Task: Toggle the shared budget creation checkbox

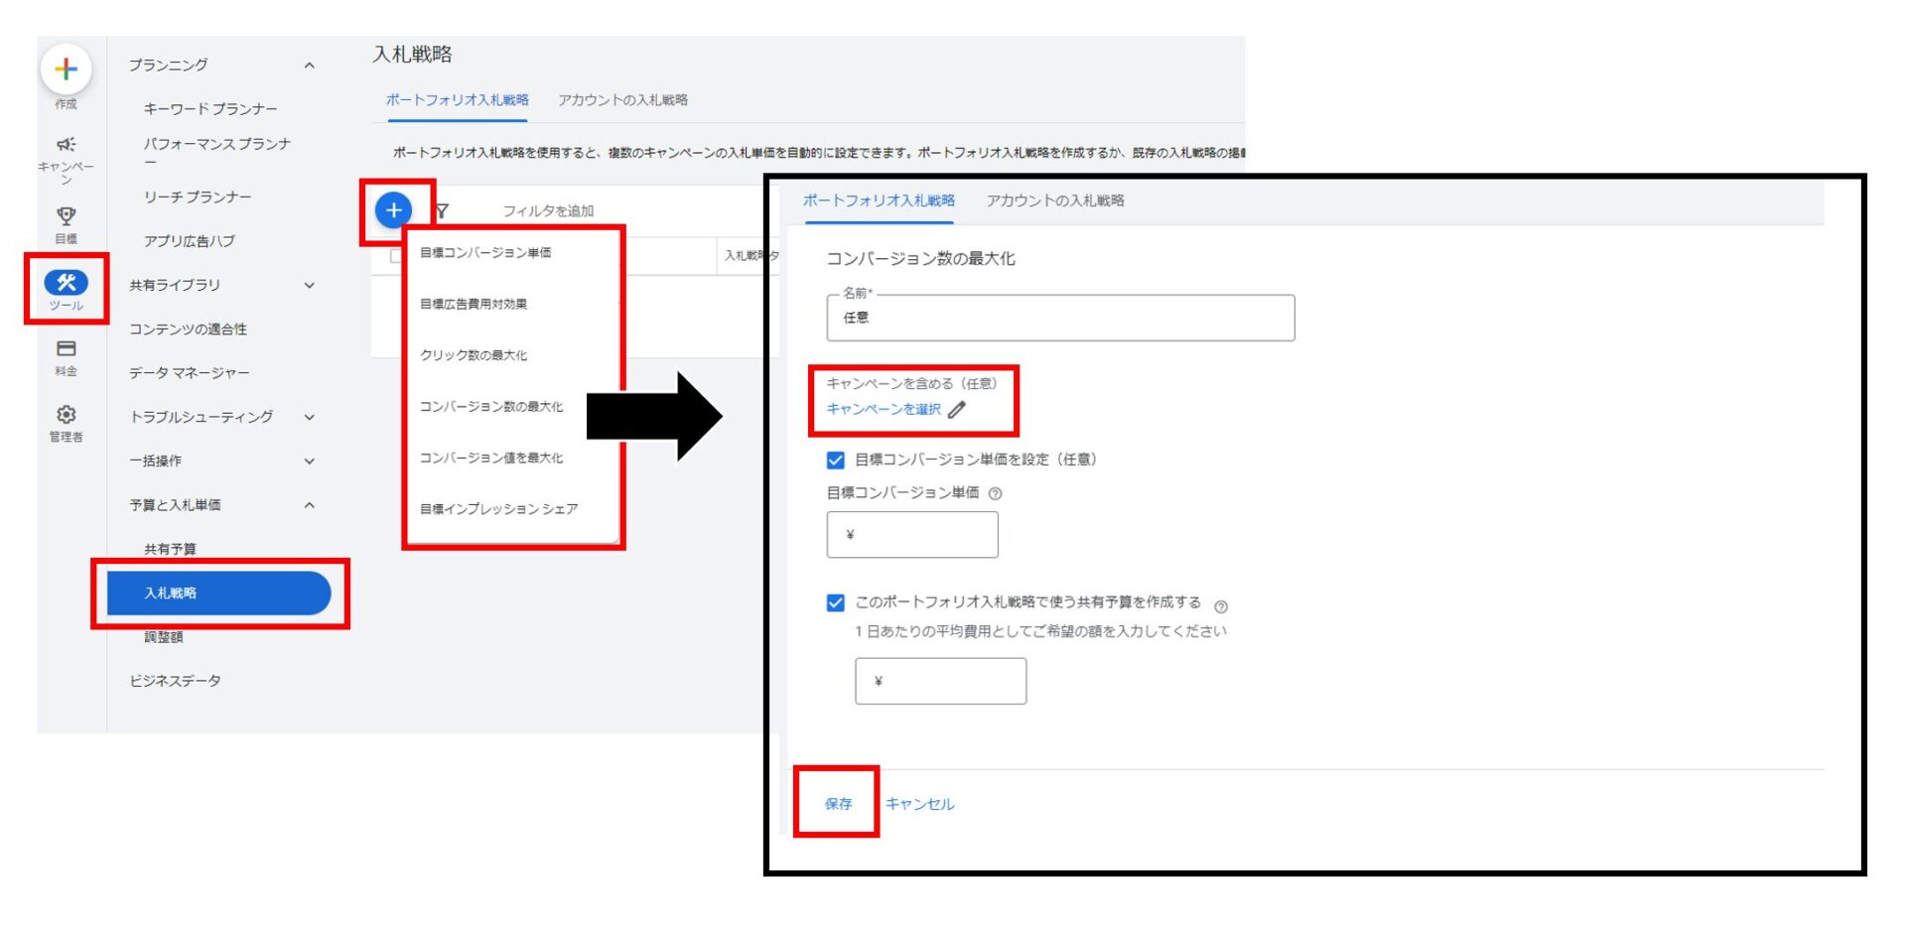Action: tap(836, 603)
